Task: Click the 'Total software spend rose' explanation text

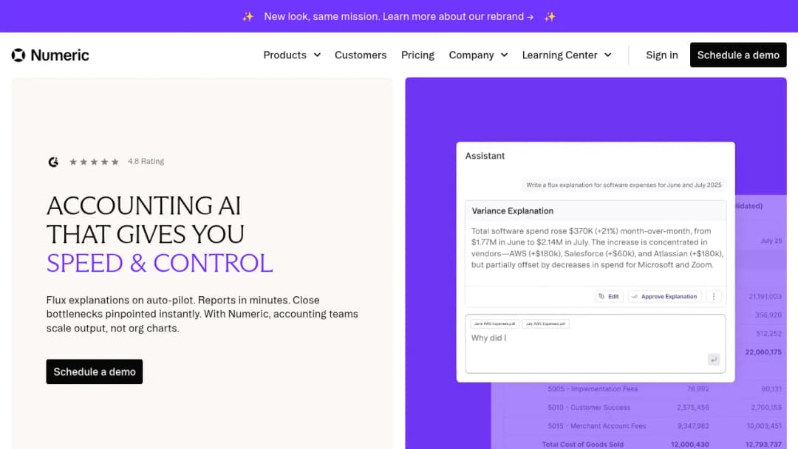Action: click(x=597, y=247)
